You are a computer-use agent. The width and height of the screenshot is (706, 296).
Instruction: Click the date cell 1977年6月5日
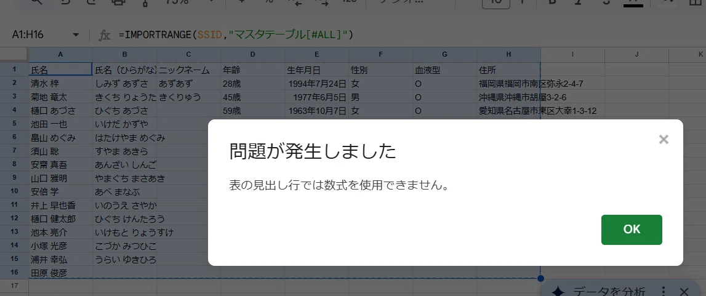pos(316,97)
